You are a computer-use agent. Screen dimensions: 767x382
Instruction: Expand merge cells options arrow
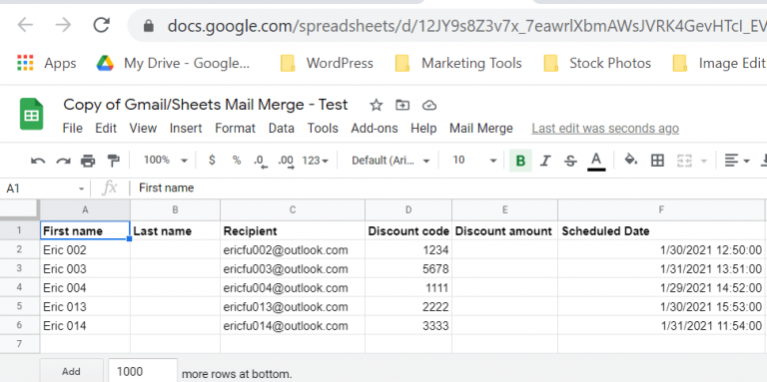point(704,161)
